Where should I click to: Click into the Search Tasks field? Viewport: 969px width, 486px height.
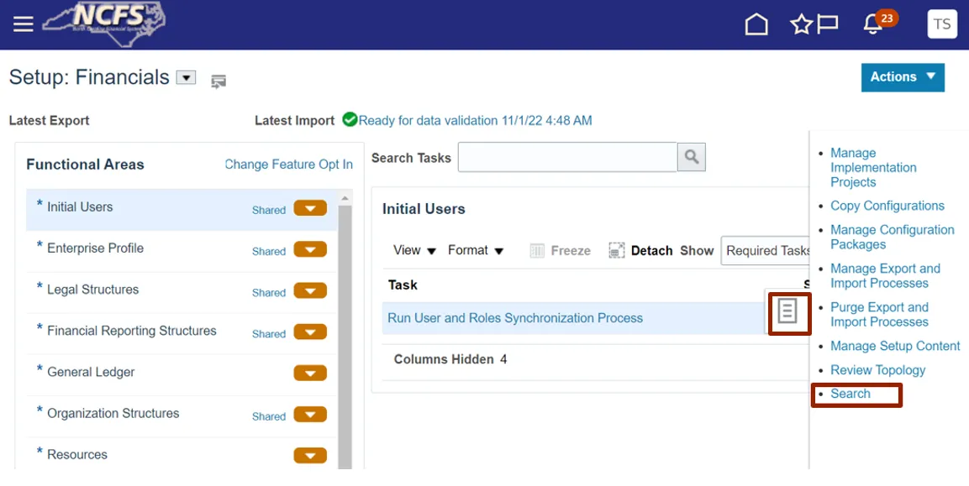[567, 158]
